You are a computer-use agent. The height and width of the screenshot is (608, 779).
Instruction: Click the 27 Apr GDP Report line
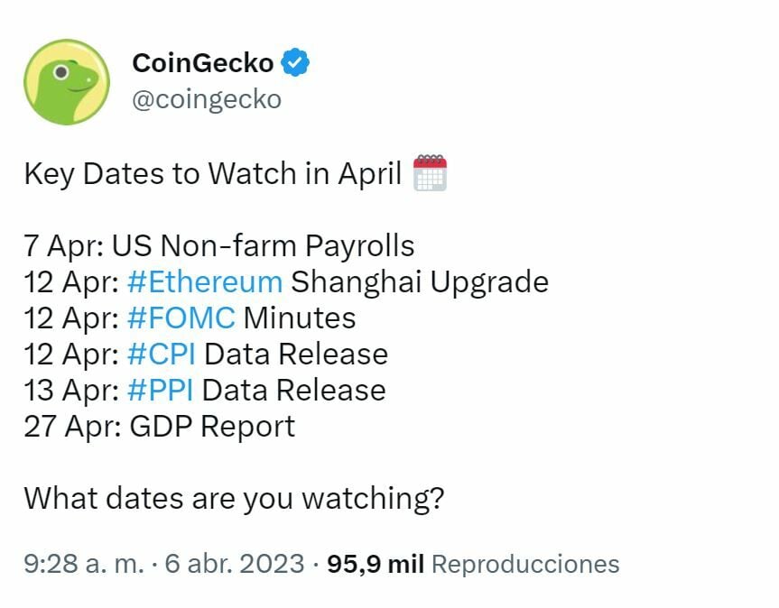pos(159,426)
